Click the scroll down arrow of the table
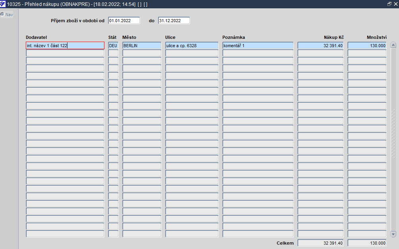Image resolution: width=399 pixels, height=249 pixels. 393,234
